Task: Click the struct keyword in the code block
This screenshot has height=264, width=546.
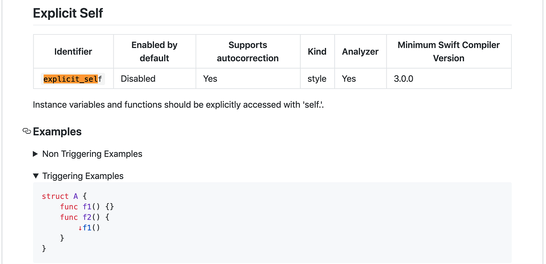Action: click(55, 196)
